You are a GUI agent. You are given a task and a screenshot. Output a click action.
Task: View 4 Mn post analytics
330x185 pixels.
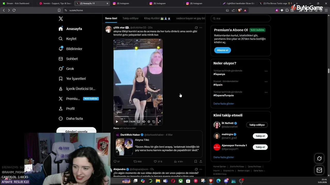pos(178,162)
